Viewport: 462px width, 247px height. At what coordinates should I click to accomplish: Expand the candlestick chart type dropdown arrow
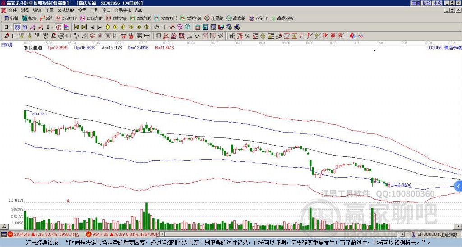53,27
